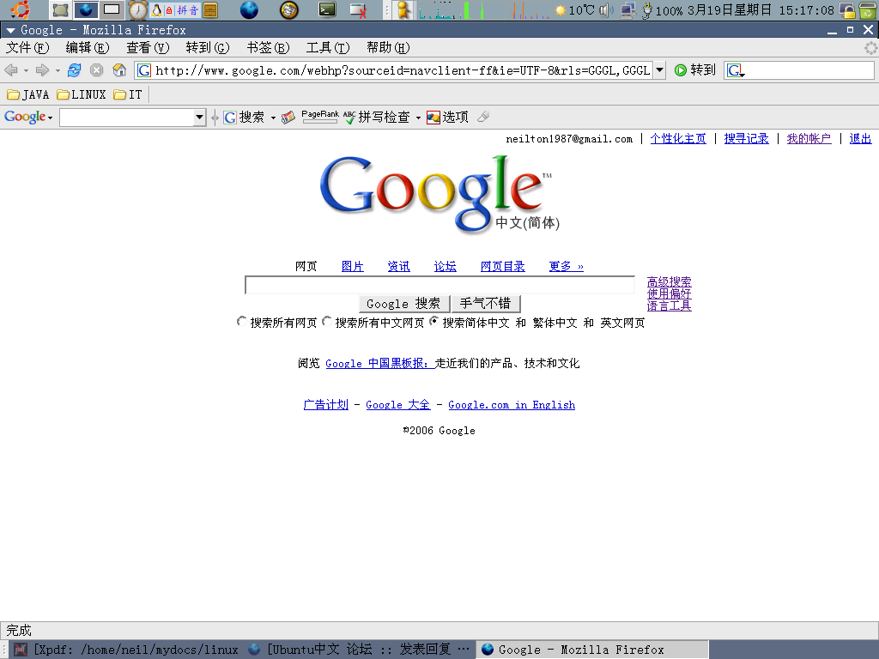Image resolution: width=879 pixels, height=659 pixels.
Task: Open the 书签(B) menu
Action: tap(268, 48)
